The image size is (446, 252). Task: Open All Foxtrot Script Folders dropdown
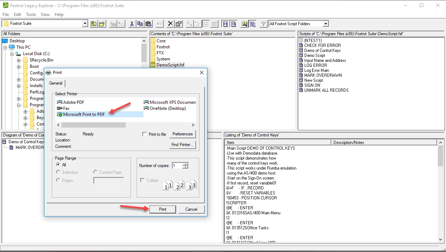pos(326,24)
